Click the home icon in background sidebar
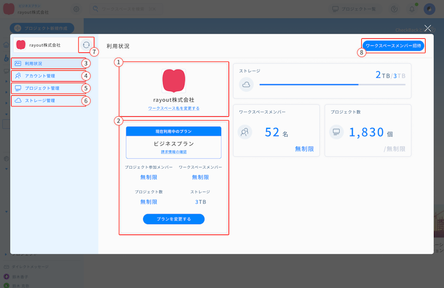 click(x=6, y=45)
